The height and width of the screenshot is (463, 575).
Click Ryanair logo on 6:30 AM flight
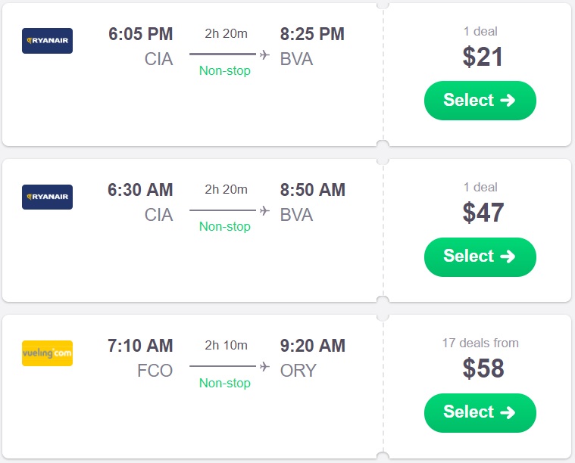(48, 197)
